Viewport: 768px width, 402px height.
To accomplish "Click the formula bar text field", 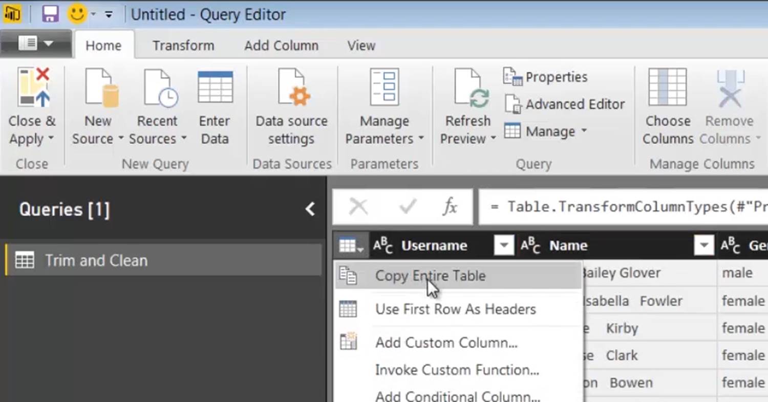I will click(625, 207).
